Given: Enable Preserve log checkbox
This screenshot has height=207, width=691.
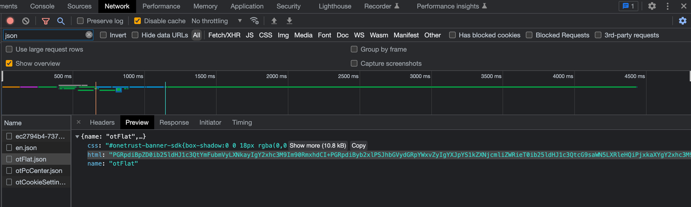Looking at the screenshot, I should [80, 21].
